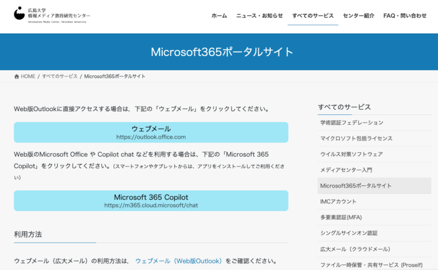
Task: Click the ウェブメール outlook.office.com button
Action: [x=151, y=133]
